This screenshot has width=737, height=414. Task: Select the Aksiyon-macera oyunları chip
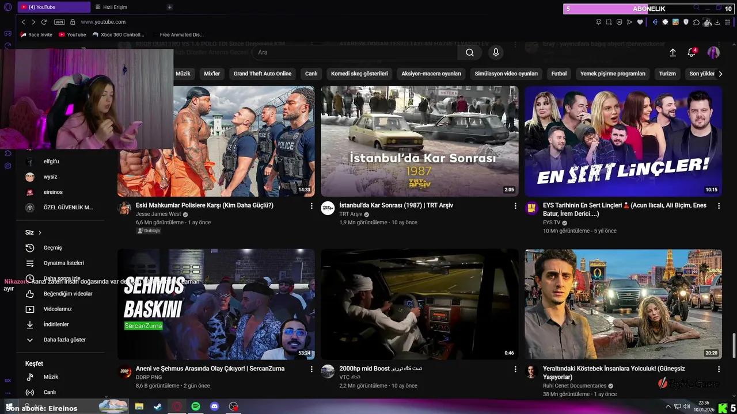click(431, 74)
